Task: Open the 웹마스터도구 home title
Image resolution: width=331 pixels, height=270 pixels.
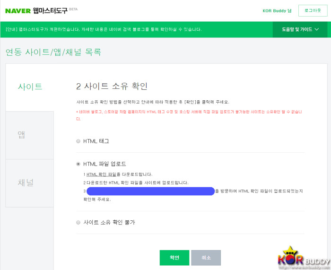Action: point(50,10)
